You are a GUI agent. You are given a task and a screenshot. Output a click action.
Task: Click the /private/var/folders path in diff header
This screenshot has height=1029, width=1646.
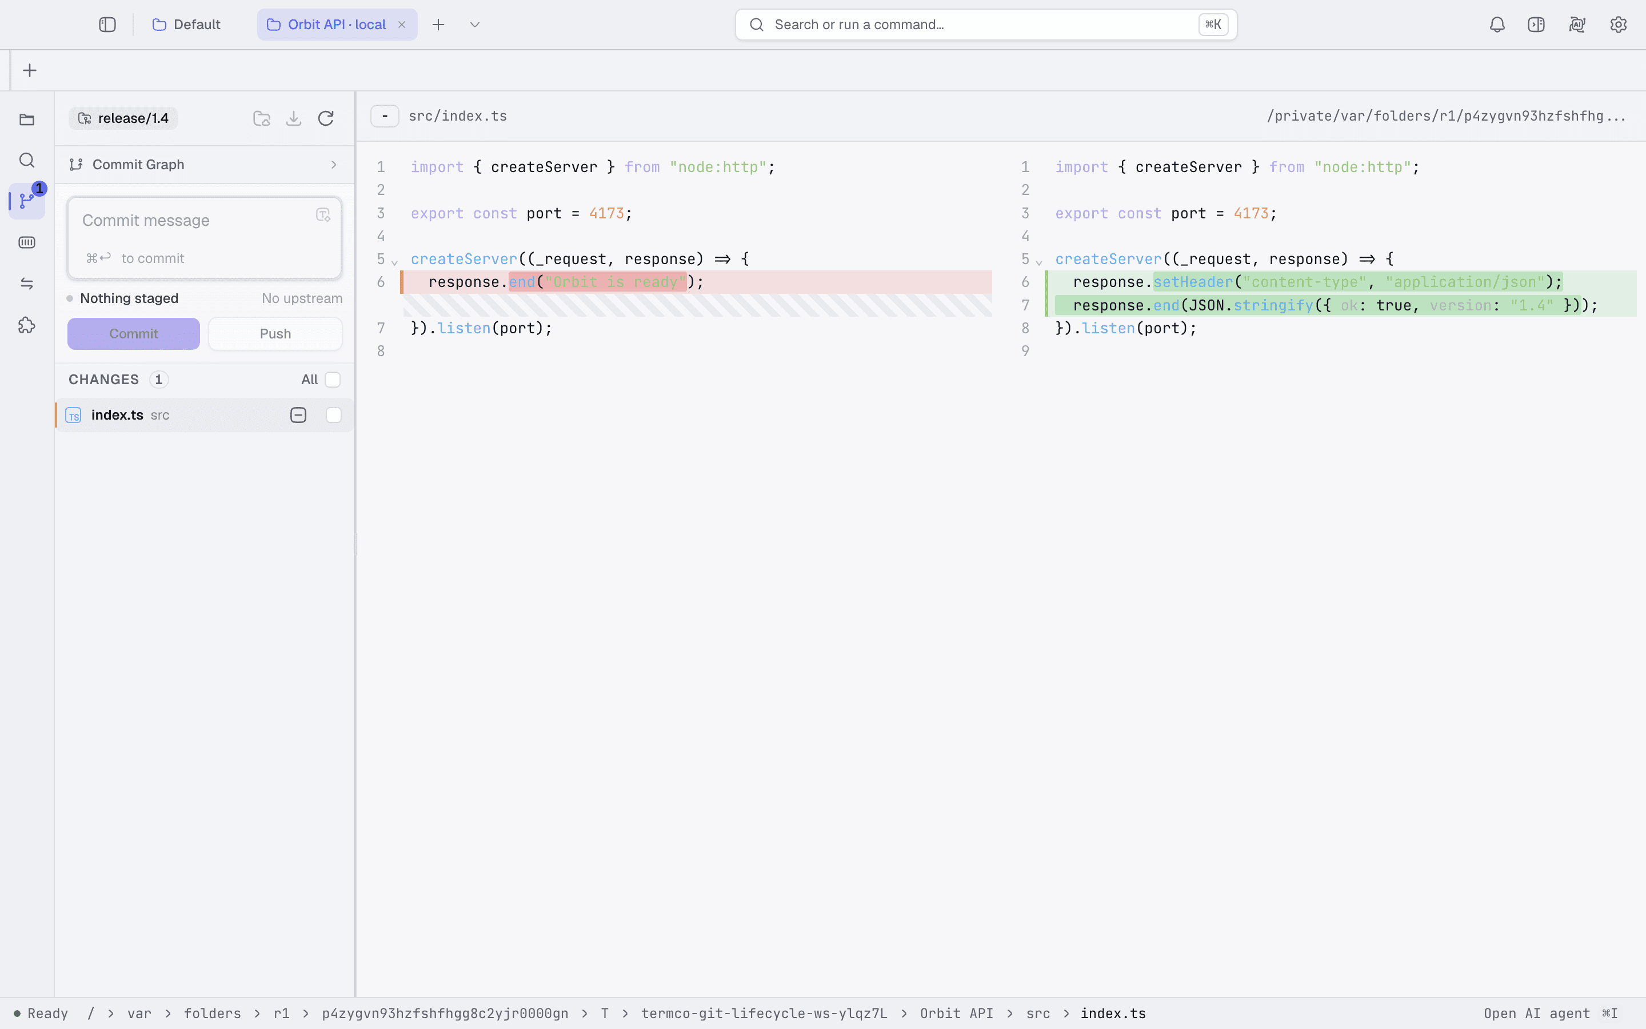point(1447,117)
